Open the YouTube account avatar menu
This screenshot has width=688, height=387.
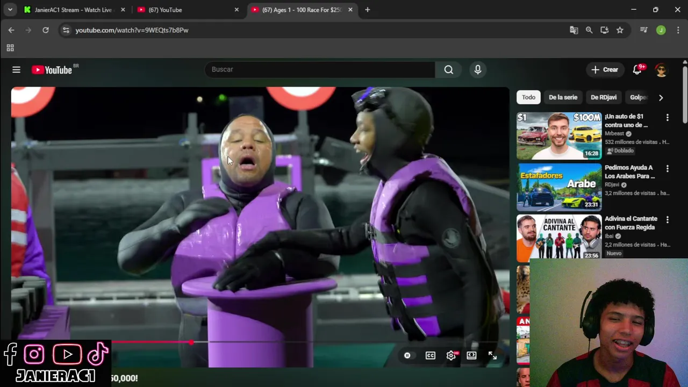(661, 70)
